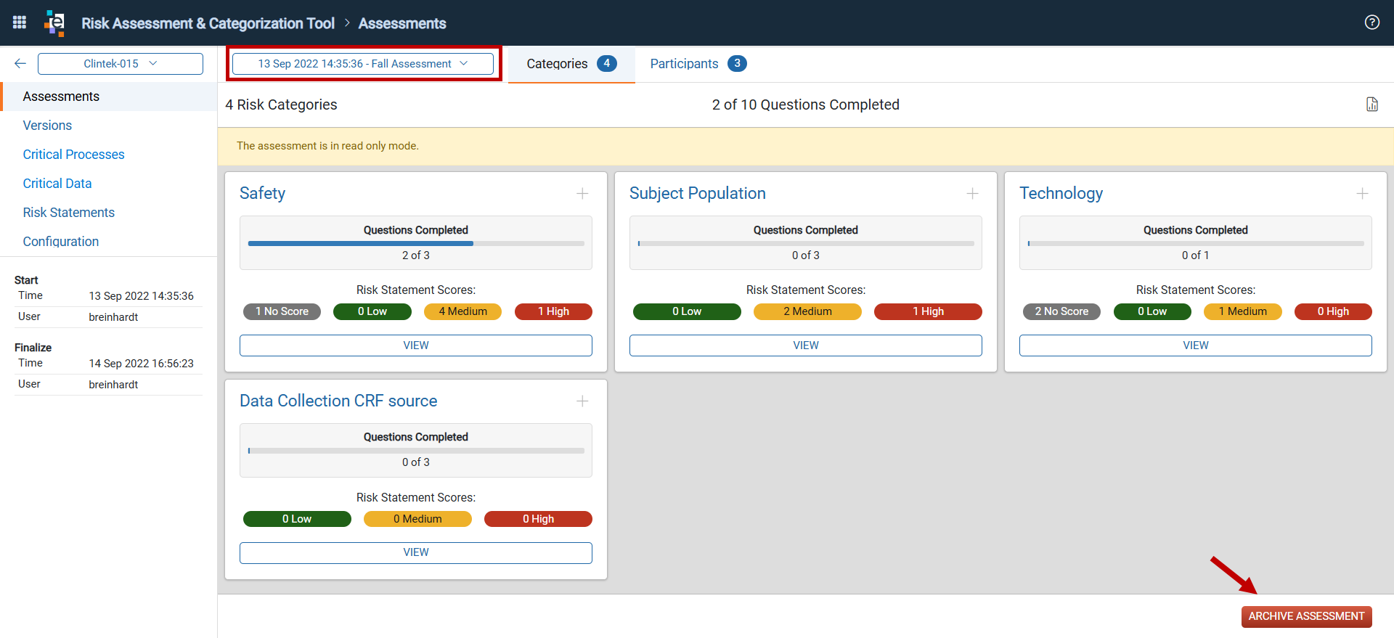Click the application logo icon
Viewport: 1394px width, 638px height.
54,23
